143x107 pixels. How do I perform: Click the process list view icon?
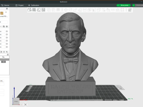coord(4,52)
